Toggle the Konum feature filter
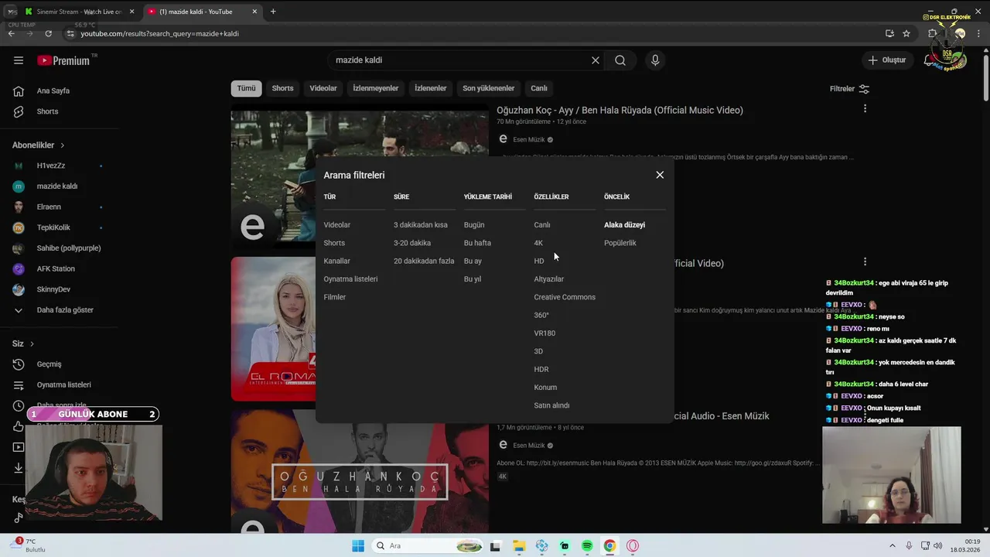990x557 pixels. click(x=545, y=388)
